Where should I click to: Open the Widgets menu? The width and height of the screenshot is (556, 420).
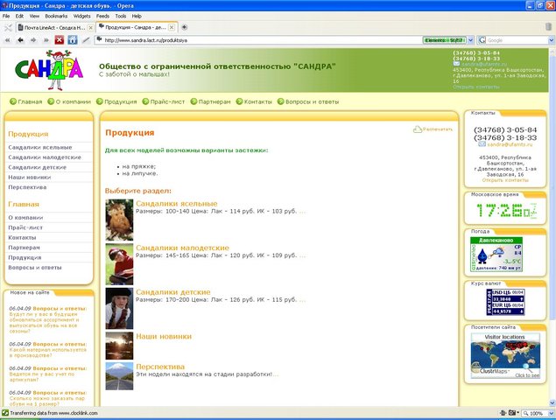coord(81,16)
